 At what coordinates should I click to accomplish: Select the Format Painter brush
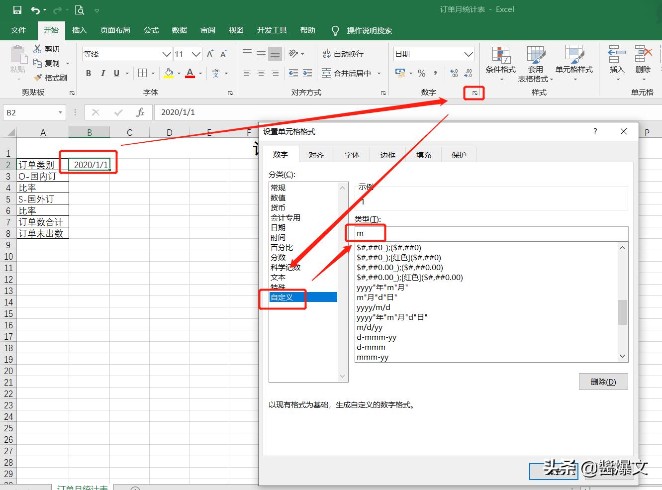(x=38, y=78)
